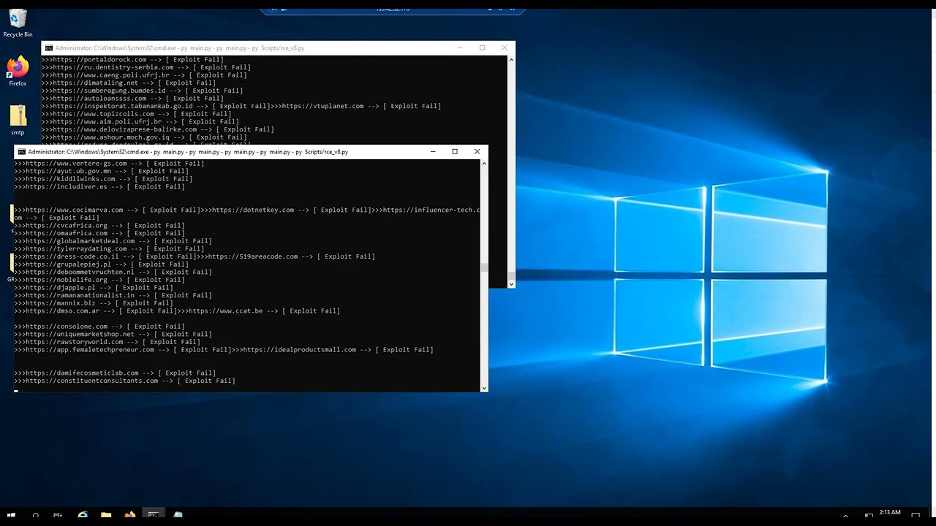
Task: Show hidden system tray icons
Action: pos(845,516)
